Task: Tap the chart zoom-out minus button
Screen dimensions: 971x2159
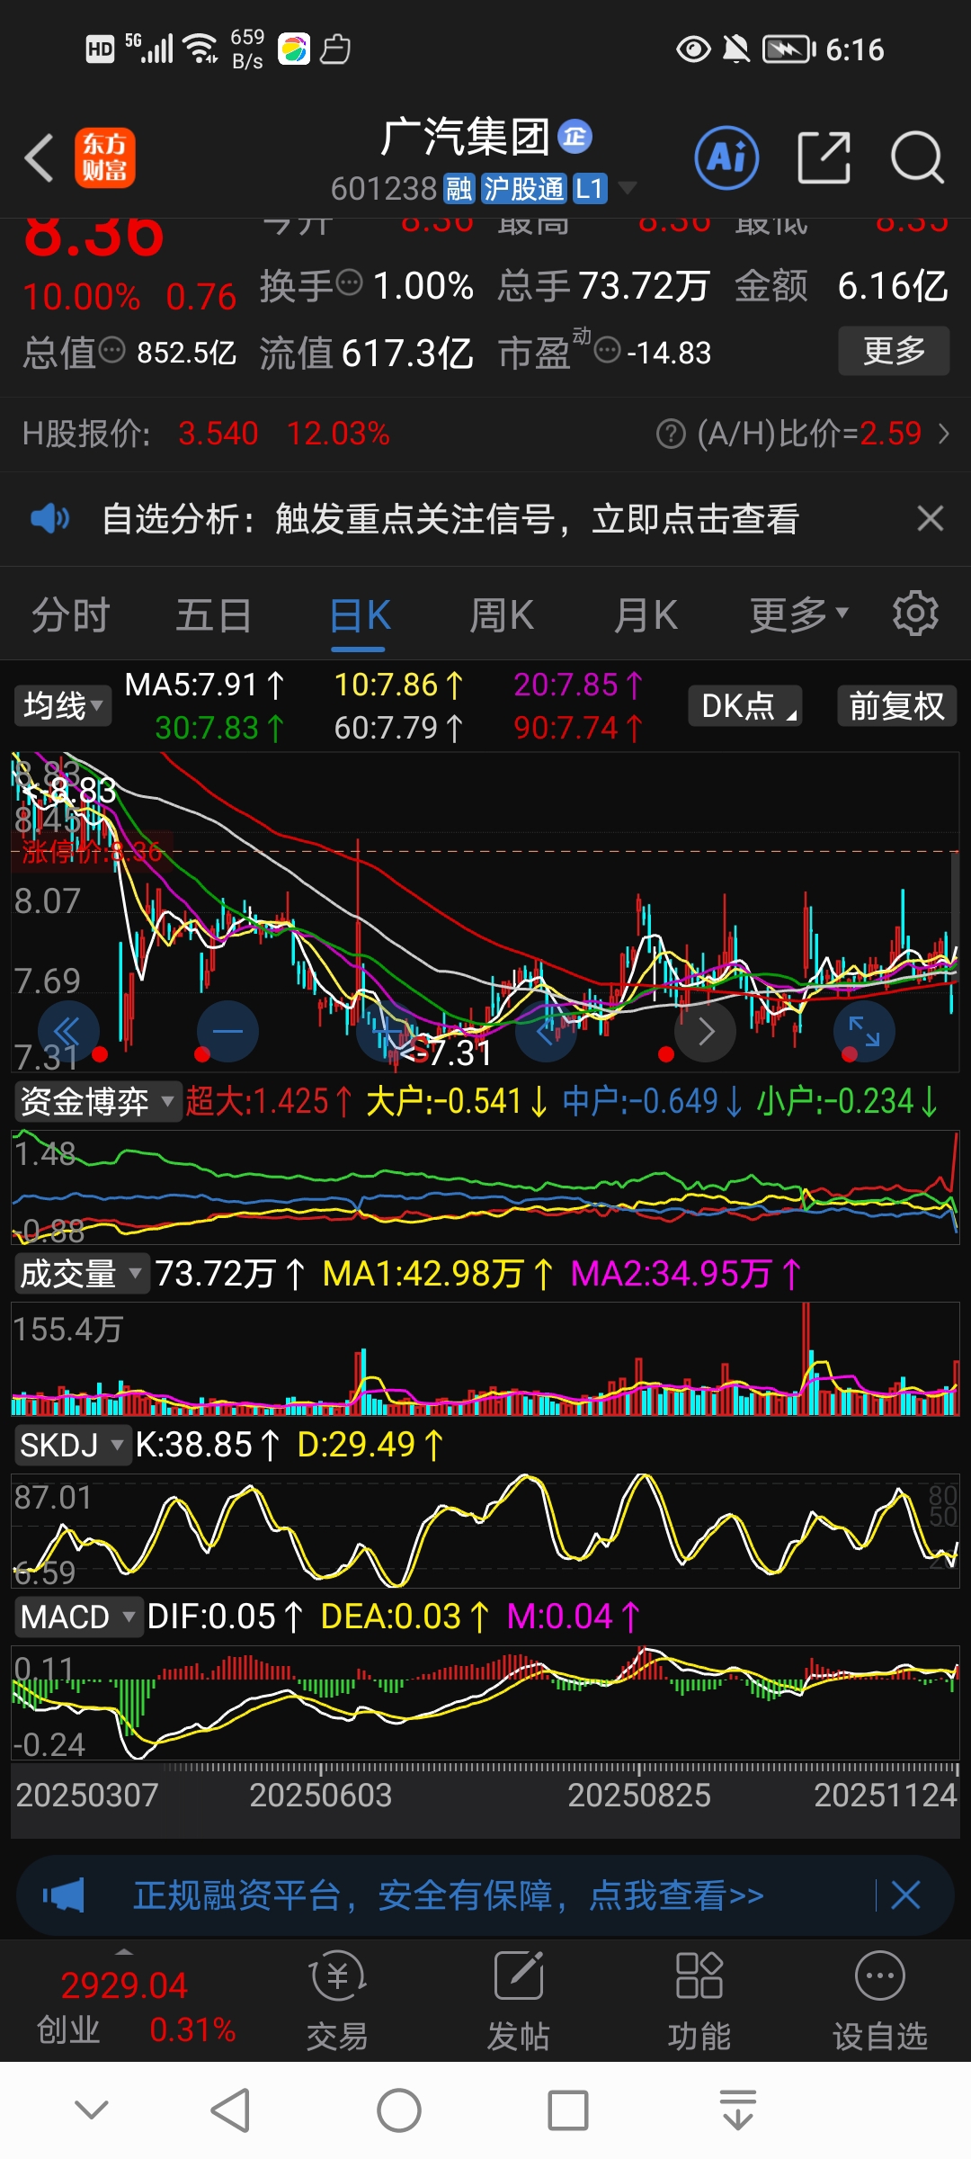Action: click(x=227, y=1031)
